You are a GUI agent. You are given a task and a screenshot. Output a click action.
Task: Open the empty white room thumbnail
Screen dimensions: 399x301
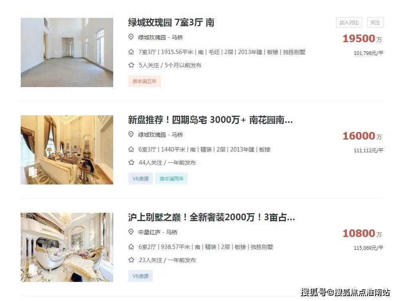click(x=67, y=52)
